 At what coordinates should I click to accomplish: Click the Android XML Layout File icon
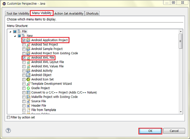coord(28,62)
